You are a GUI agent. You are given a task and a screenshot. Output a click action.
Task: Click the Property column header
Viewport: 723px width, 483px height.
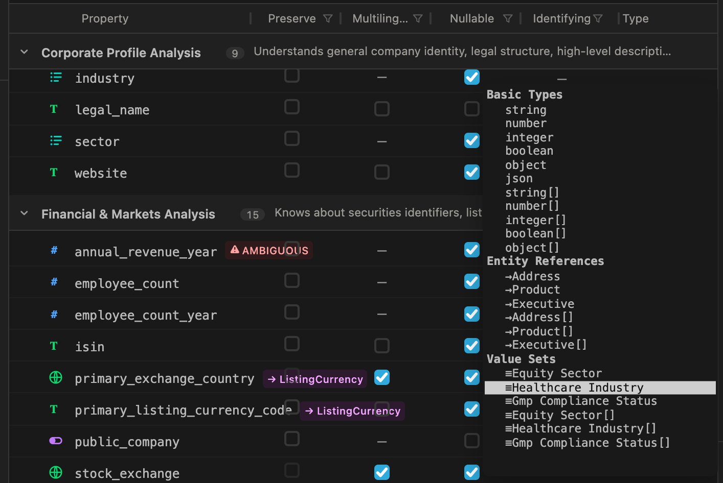105,19
